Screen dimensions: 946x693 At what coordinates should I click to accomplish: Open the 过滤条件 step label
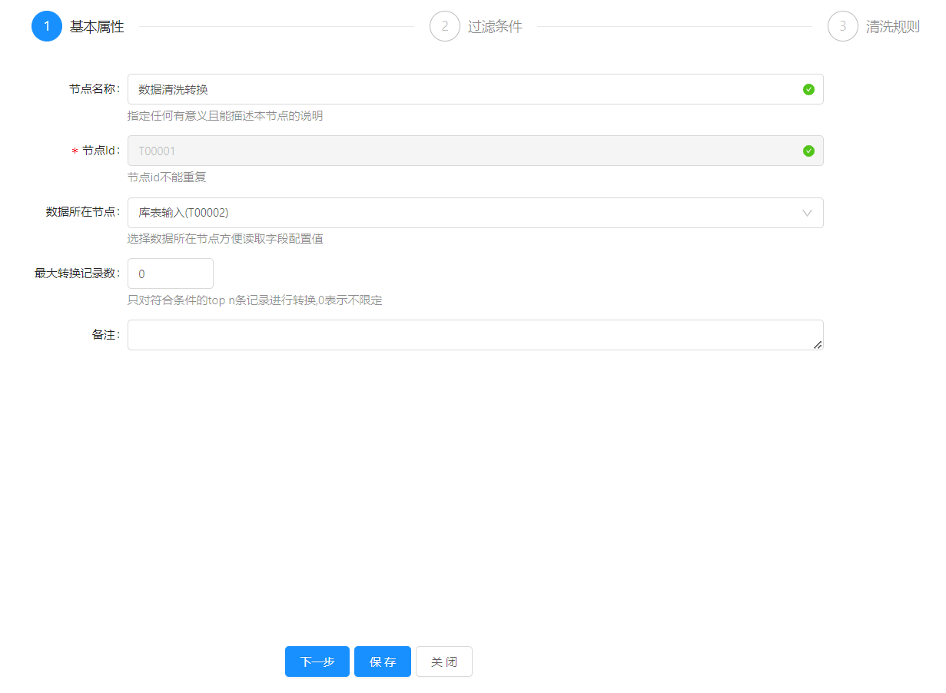[x=495, y=27]
